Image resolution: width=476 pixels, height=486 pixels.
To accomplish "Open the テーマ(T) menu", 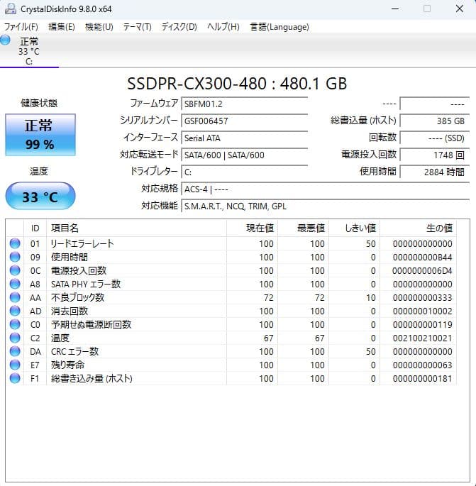I will [138, 27].
